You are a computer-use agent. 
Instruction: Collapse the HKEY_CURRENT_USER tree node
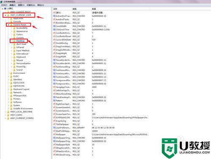click(x=5, y=15)
